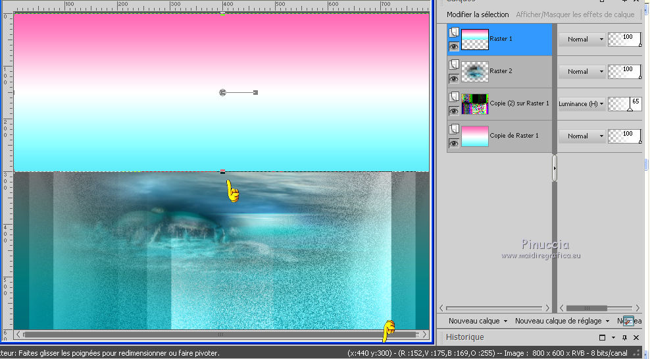Screen dimensions: 650x359
Task: Select the Copie de Raster 1 layer name
Action: click(x=514, y=135)
